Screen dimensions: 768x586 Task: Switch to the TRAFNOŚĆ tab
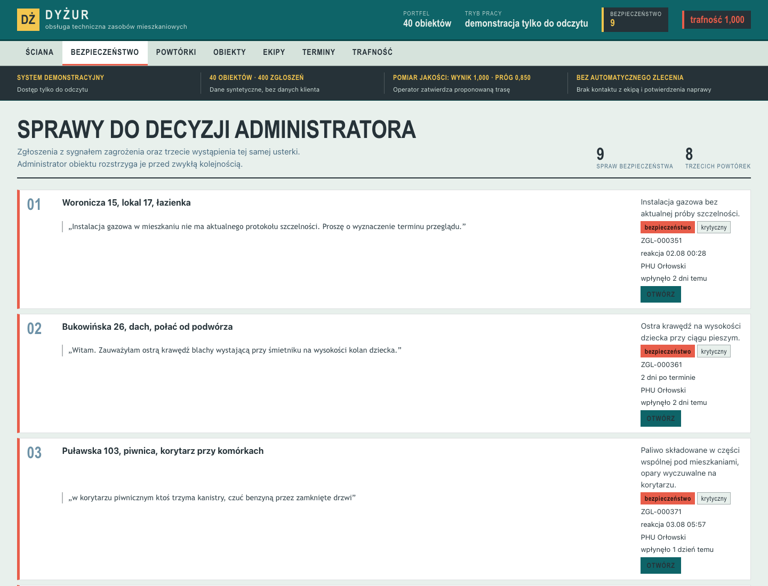click(372, 52)
